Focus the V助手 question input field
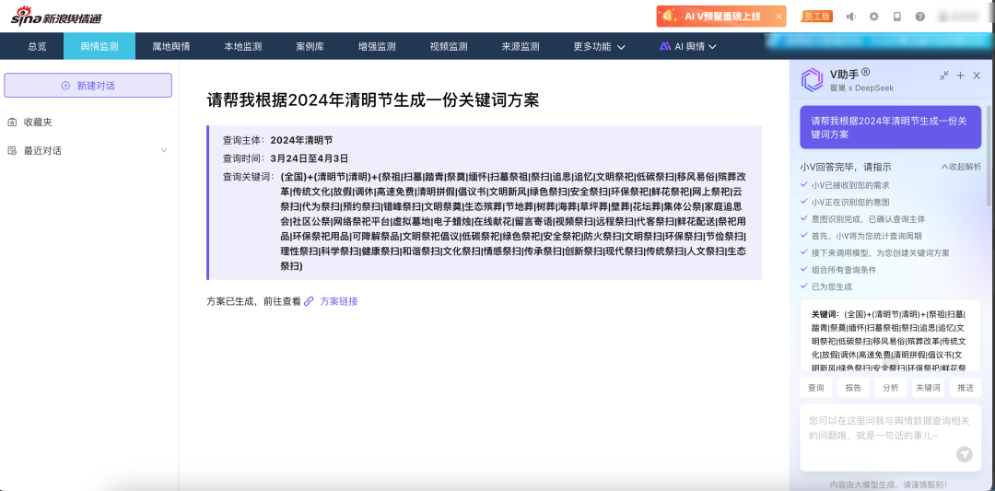Viewport: 995px width, 491px height. coord(875,427)
